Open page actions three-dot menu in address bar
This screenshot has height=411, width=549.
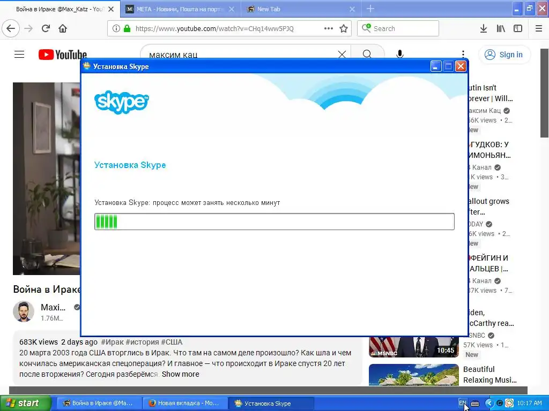(329, 28)
